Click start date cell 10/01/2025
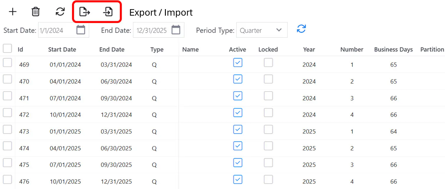The width and height of the screenshot is (445, 189). (65, 182)
